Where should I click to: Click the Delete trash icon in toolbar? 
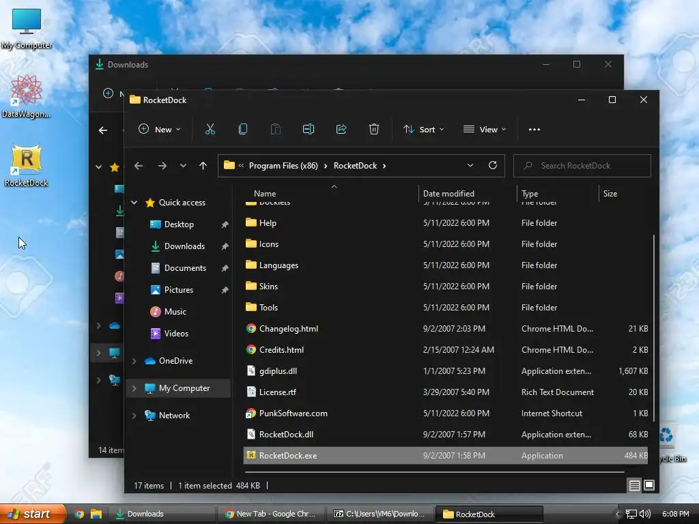click(x=374, y=129)
